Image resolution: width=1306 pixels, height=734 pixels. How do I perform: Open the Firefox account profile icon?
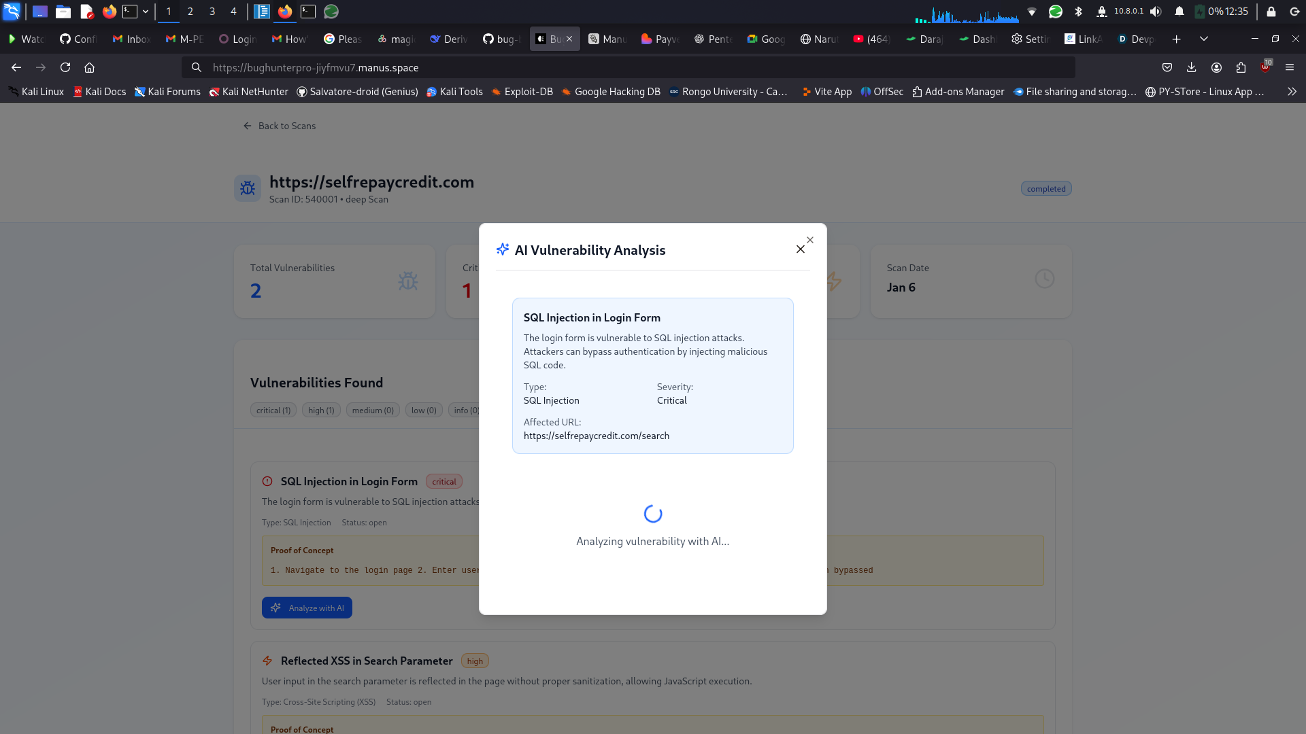click(1216, 67)
